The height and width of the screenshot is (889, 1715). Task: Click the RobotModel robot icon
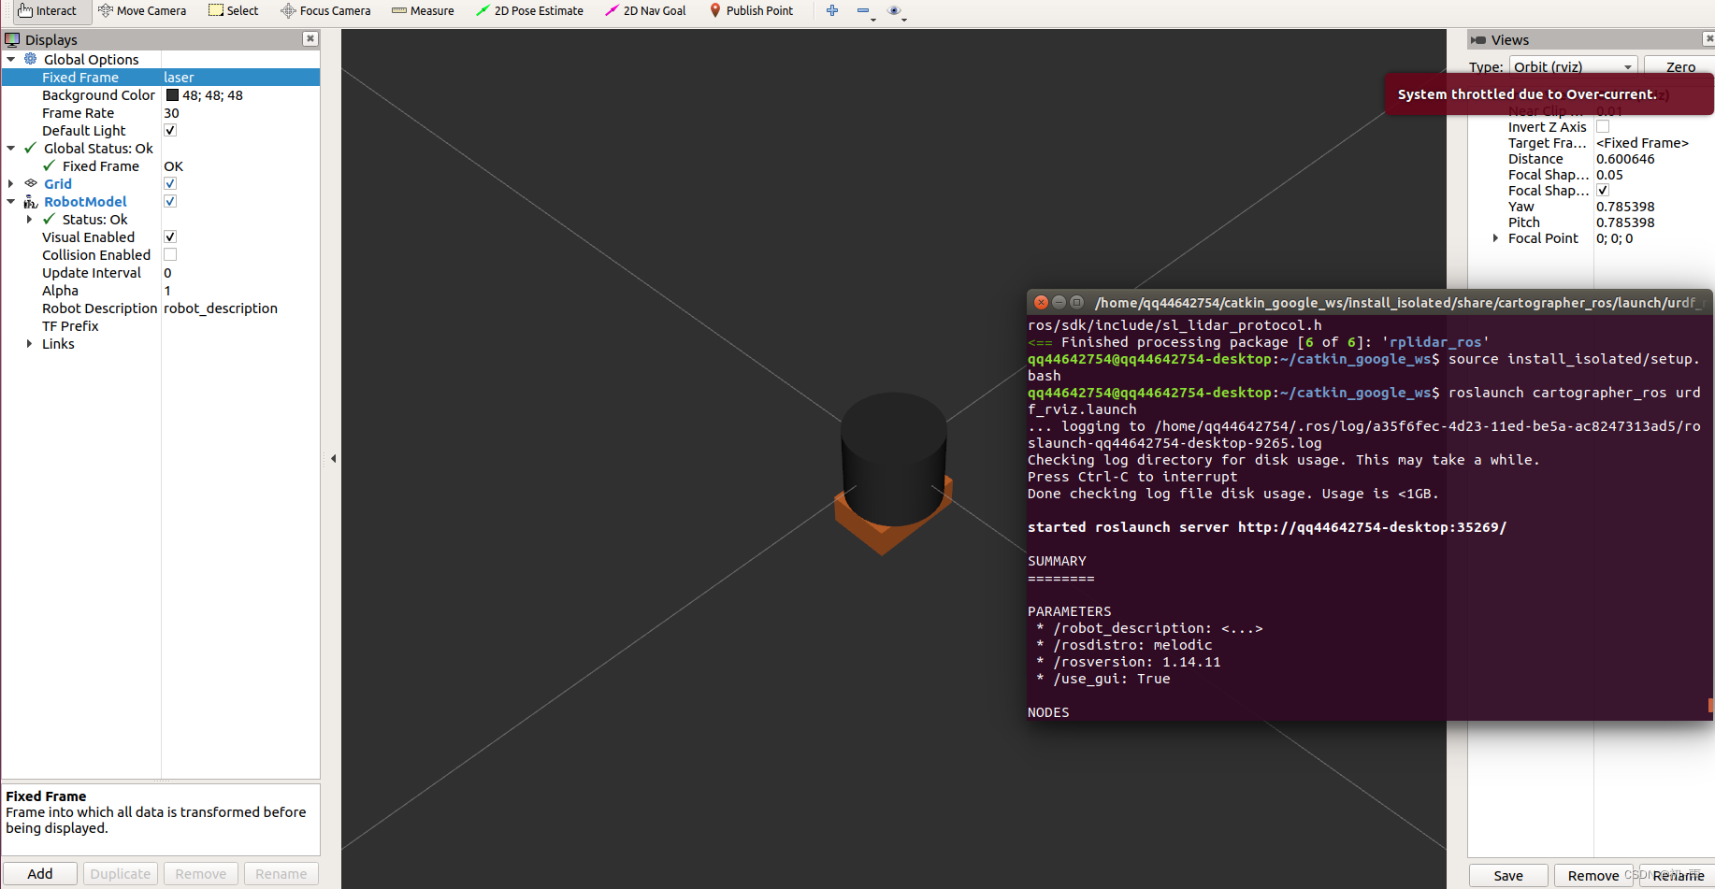coord(31,201)
